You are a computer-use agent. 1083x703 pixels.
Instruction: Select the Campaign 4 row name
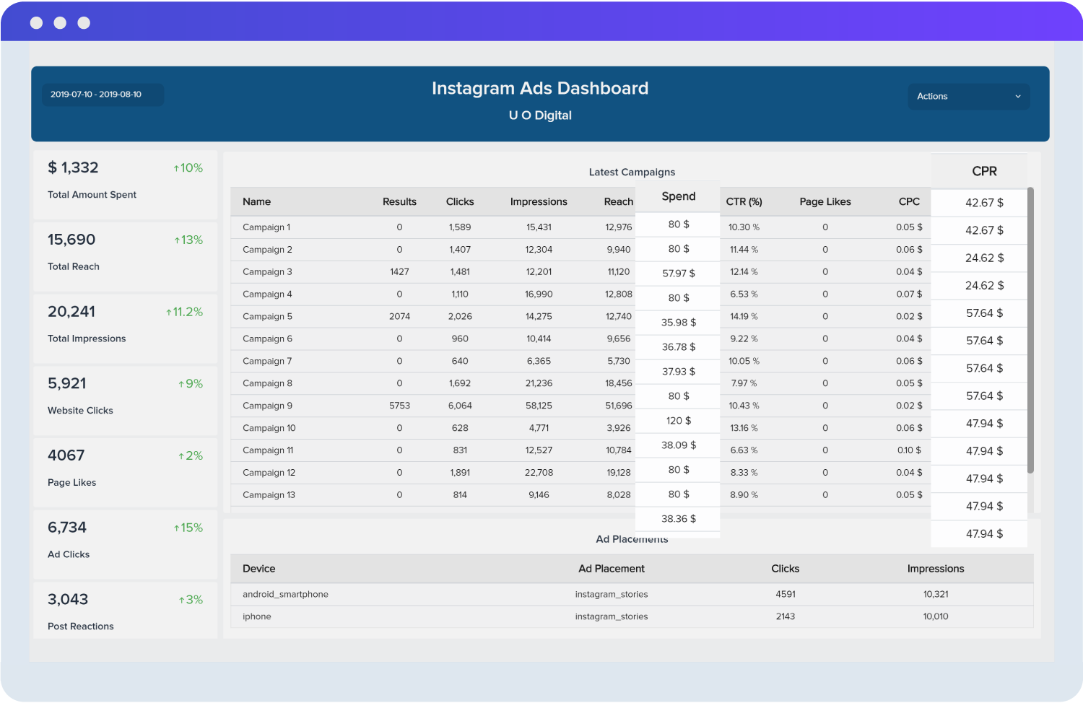tap(267, 294)
